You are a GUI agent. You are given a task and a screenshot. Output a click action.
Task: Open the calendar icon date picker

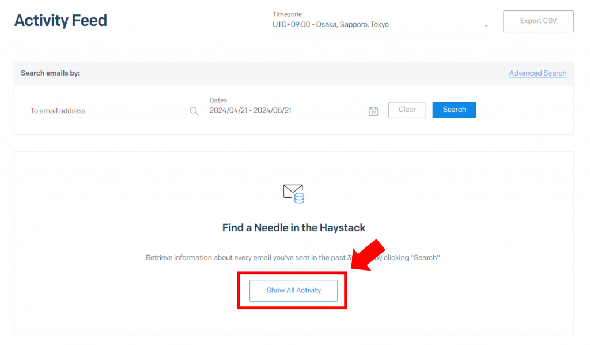point(373,111)
